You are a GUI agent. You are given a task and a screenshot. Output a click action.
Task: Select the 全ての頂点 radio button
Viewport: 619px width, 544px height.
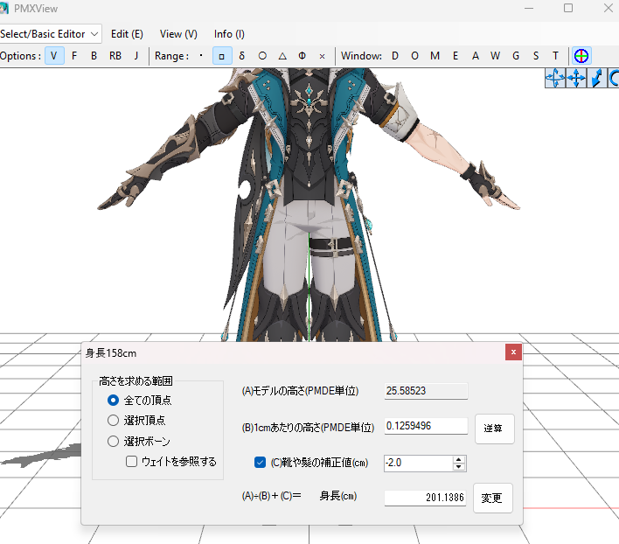tap(113, 401)
